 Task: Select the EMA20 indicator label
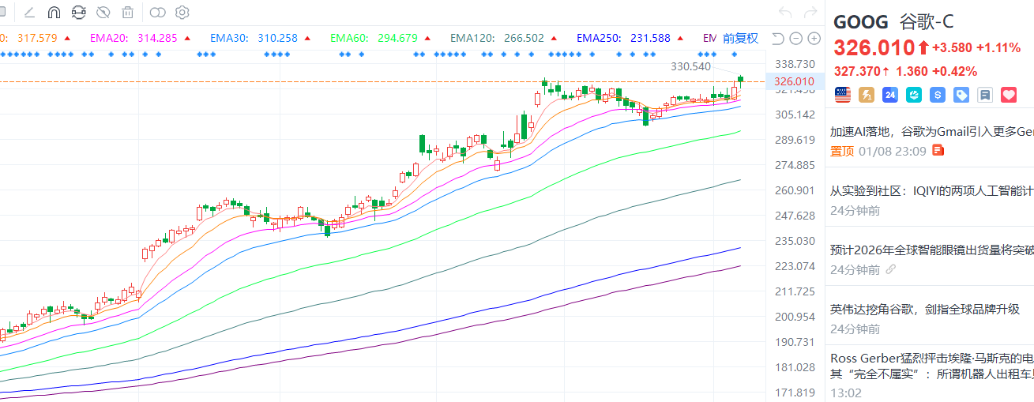(x=111, y=38)
